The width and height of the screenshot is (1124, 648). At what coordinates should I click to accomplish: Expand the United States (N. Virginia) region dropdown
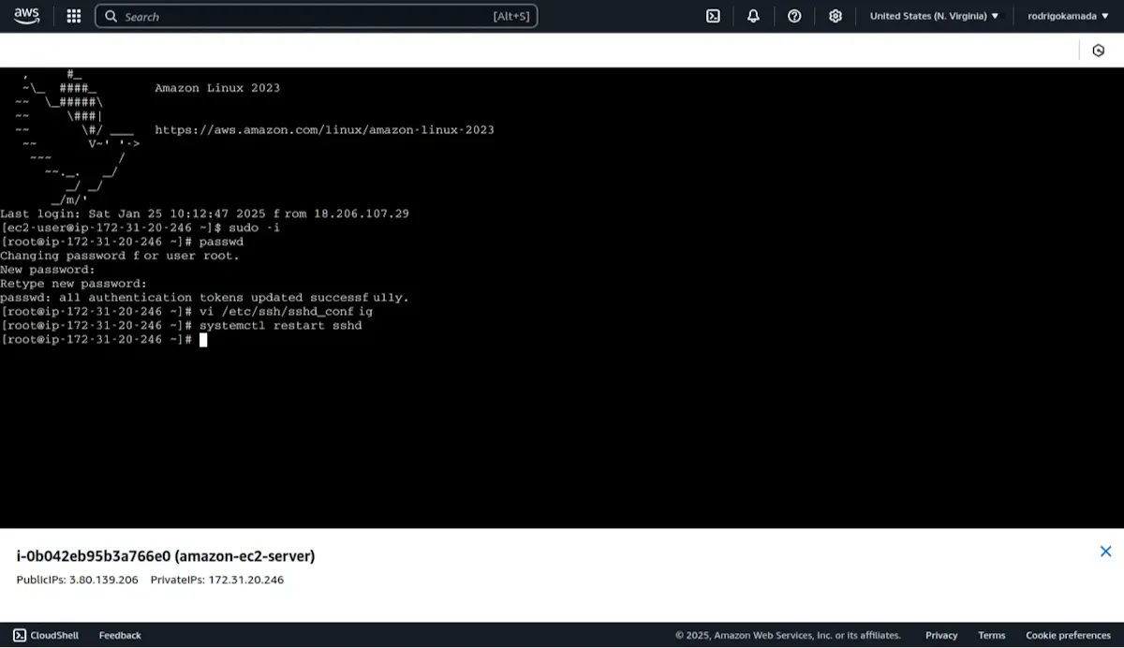pyautogui.click(x=934, y=16)
